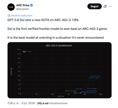Click the GPT-5.5 (High) chart label
The image size is (118, 108).
(79, 89)
